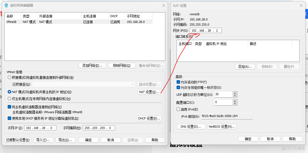Click the UDP 超时 value field
Viewport: 308px width, 153px height.
(224, 94)
